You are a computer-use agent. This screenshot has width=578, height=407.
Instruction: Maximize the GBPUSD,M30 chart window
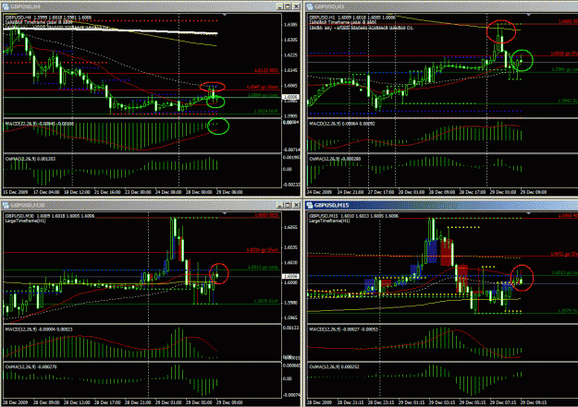pyautogui.click(x=288, y=205)
